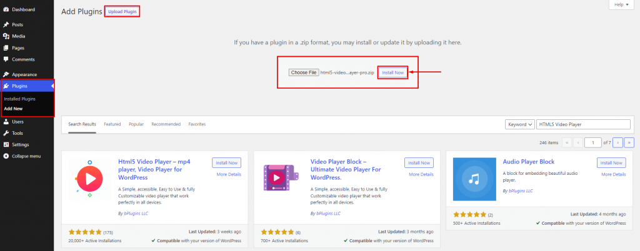The width and height of the screenshot is (640, 251).
Task: Click bPlugins LLC under Video Player Block
Action: [x=329, y=214]
